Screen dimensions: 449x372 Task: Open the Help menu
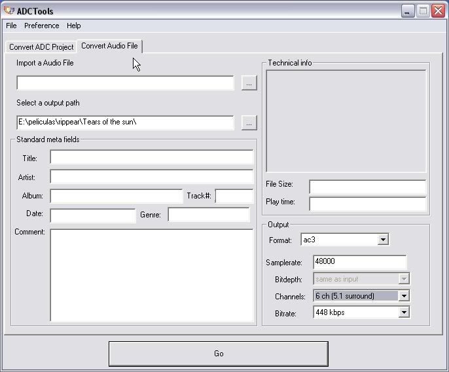(74, 26)
